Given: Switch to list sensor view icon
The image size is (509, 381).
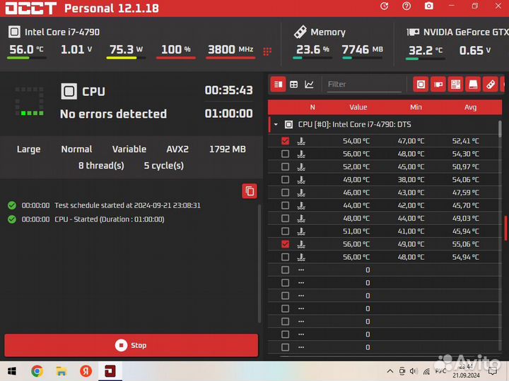Looking at the screenshot, I should click(279, 85).
